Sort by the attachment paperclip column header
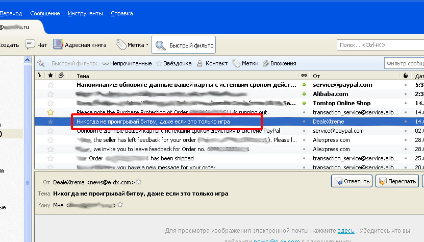The width and height of the screenshot is (424, 242). 61,76
